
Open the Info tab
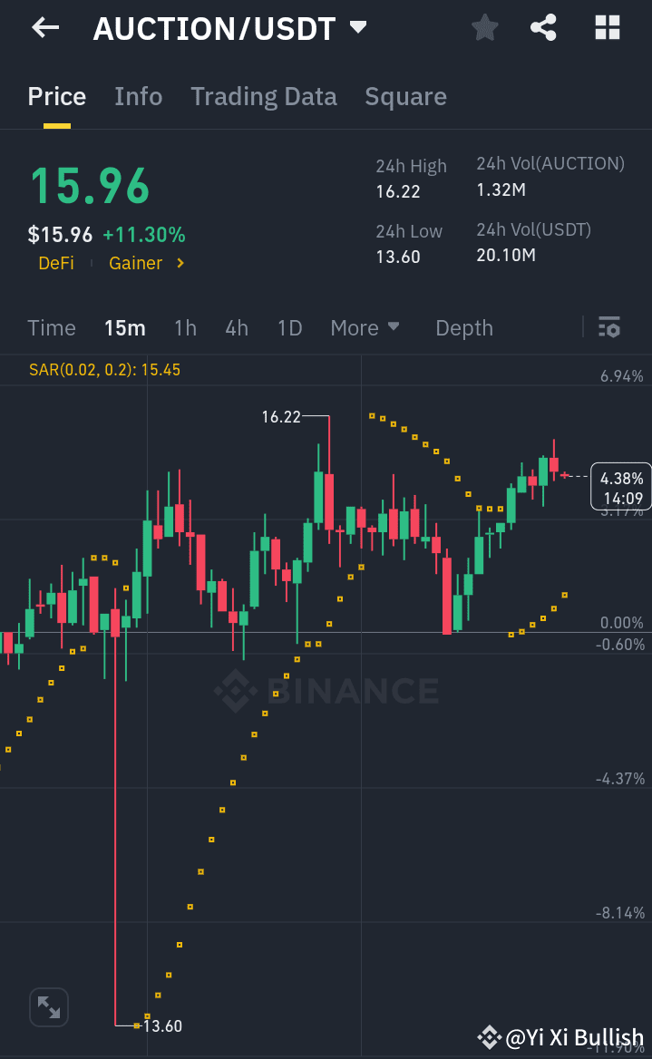(x=138, y=96)
